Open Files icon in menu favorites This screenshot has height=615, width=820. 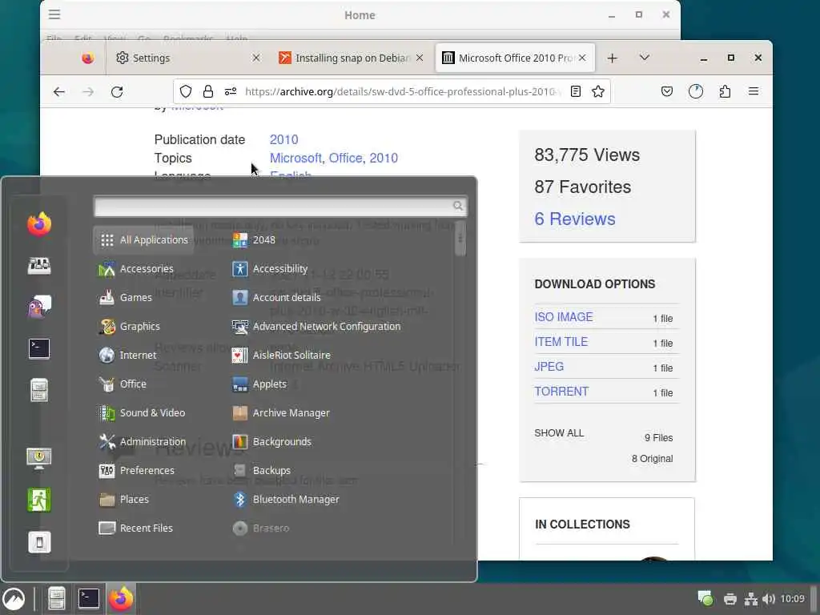tap(39, 390)
